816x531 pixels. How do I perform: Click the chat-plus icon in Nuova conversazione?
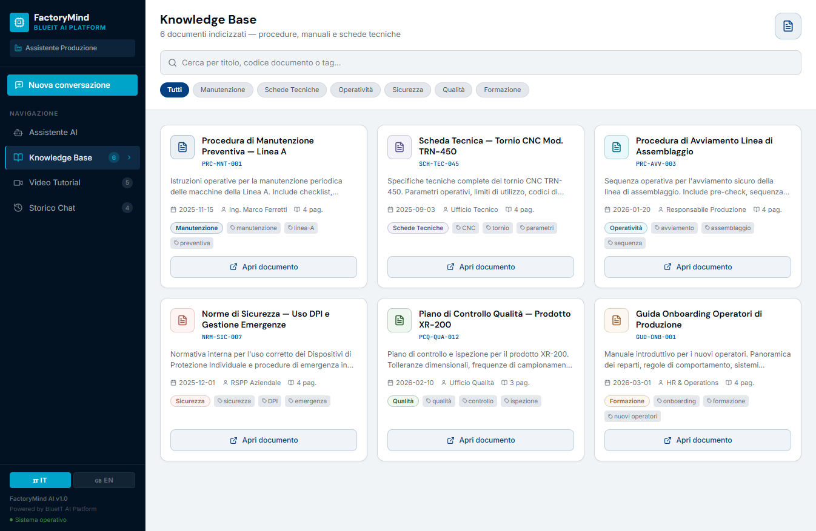click(x=19, y=85)
